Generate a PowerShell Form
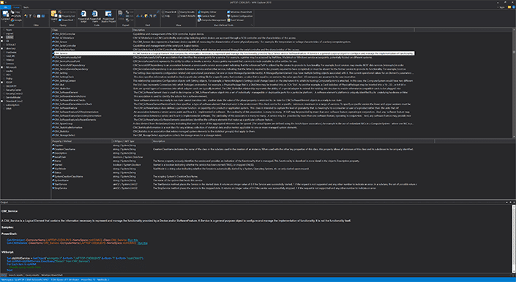 94,16
